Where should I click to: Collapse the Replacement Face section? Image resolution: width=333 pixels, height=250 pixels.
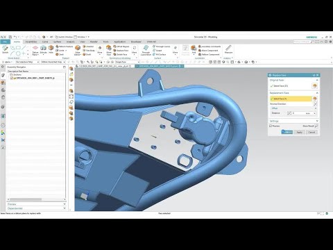click(317, 93)
